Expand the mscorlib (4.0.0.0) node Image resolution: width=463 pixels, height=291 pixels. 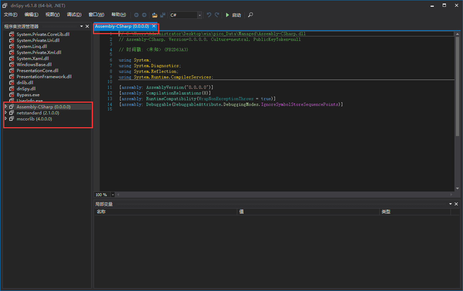click(x=6, y=119)
